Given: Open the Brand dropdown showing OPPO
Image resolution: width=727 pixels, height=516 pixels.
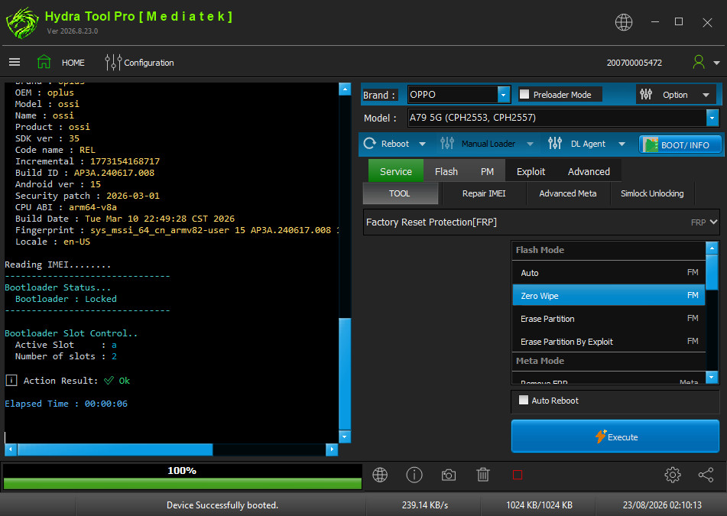Looking at the screenshot, I should coord(459,95).
